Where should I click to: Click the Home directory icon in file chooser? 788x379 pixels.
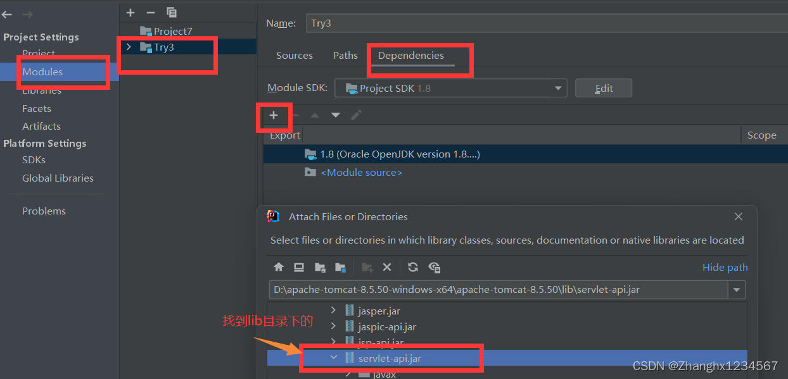pyautogui.click(x=279, y=267)
